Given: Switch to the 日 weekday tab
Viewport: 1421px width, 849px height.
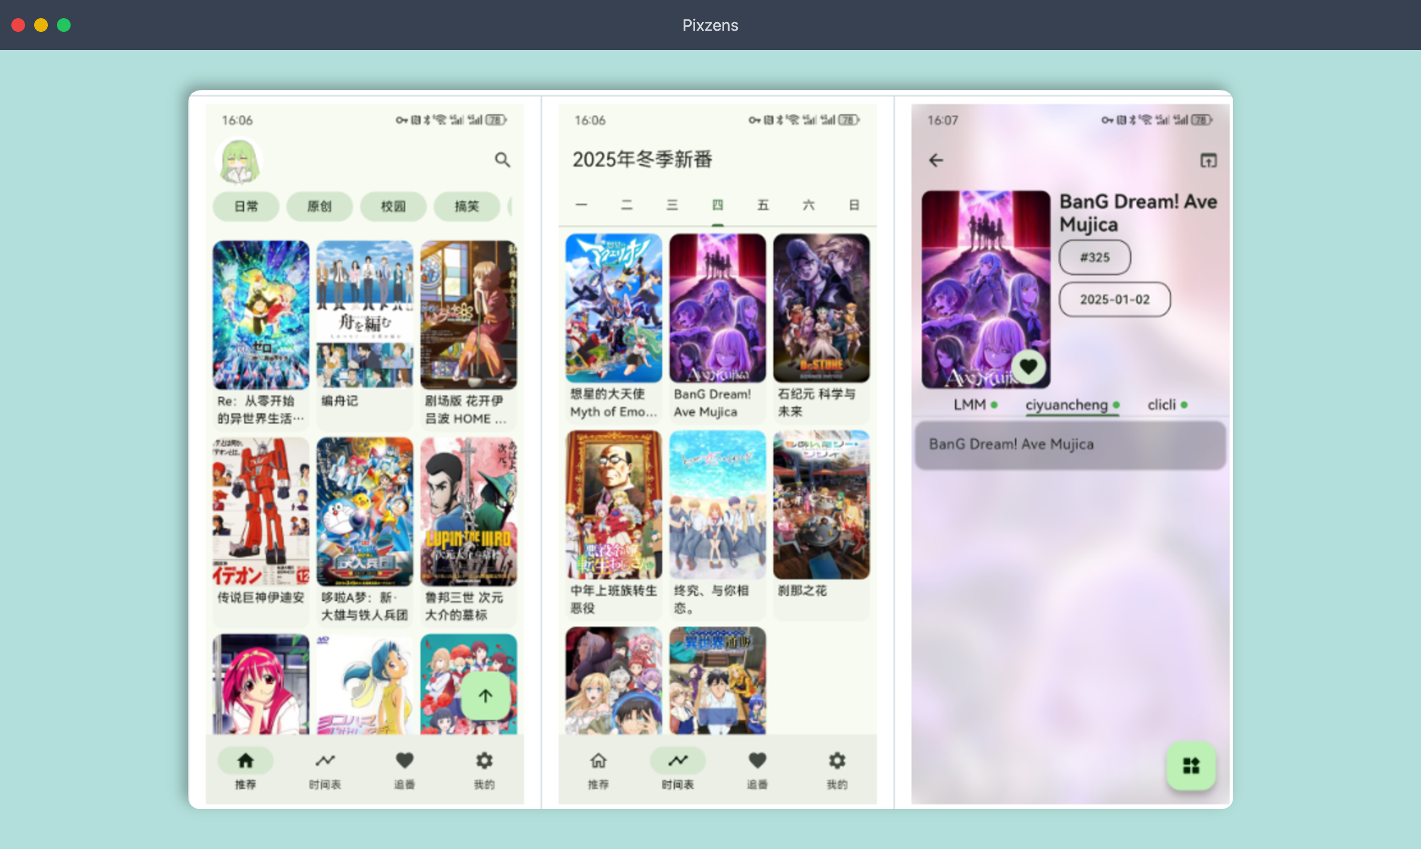Looking at the screenshot, I should point(853,205).
